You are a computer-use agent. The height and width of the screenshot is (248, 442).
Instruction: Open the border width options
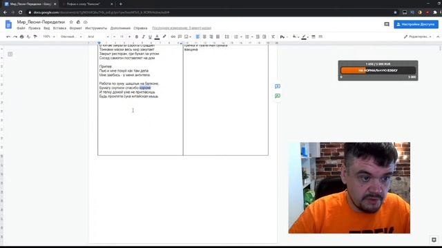coord(314,37)
